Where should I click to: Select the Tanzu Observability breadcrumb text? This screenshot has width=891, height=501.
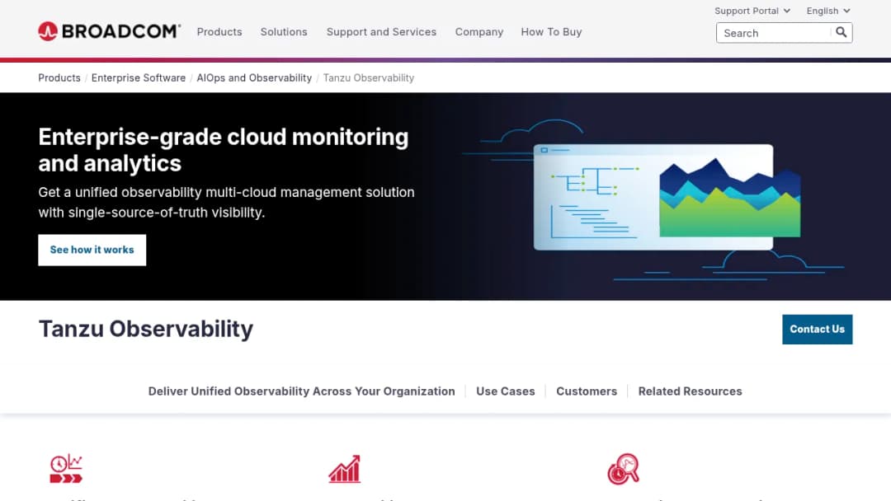[x=368, y=77]
